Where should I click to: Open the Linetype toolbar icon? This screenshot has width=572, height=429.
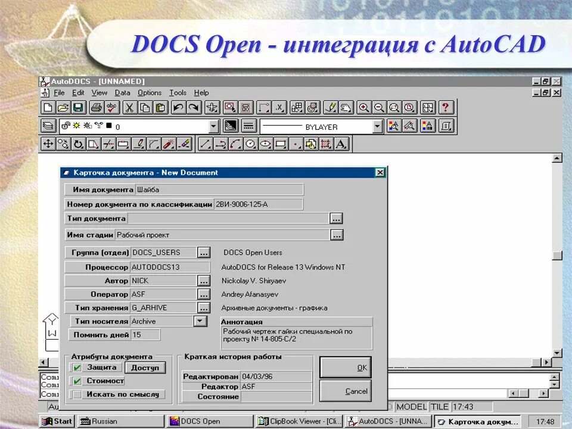(248, 126)
